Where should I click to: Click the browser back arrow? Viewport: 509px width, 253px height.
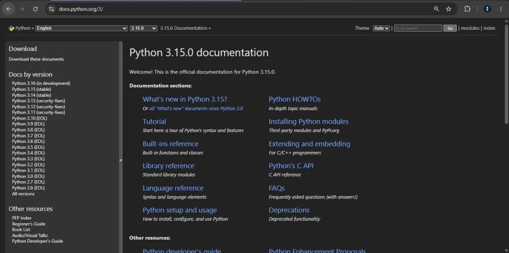coord(8,9)
